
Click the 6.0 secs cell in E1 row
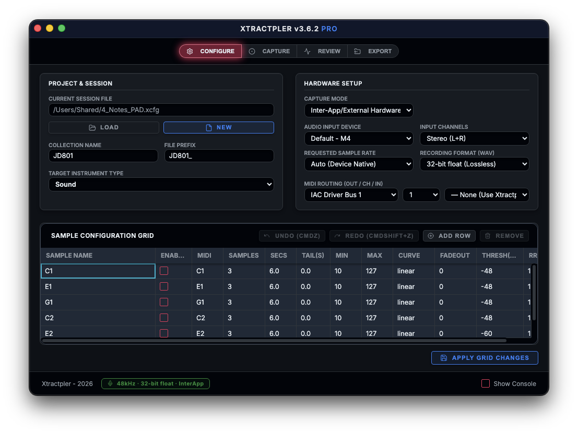pyautogui.click(x=280, y=286)
